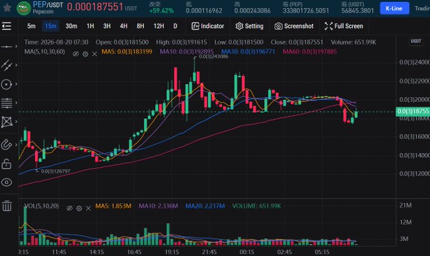
Task: Click the MA30: 0.0(3)196771 label
Action: click(248, 52)
